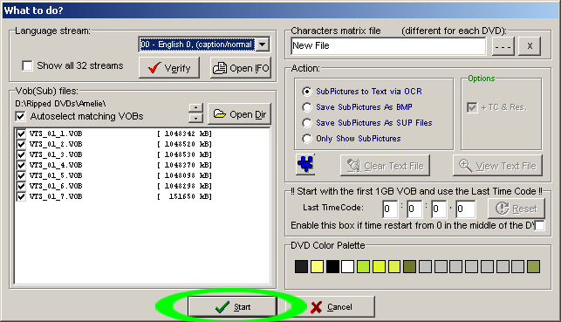Click the down arrow of the directory spinner

195,118
